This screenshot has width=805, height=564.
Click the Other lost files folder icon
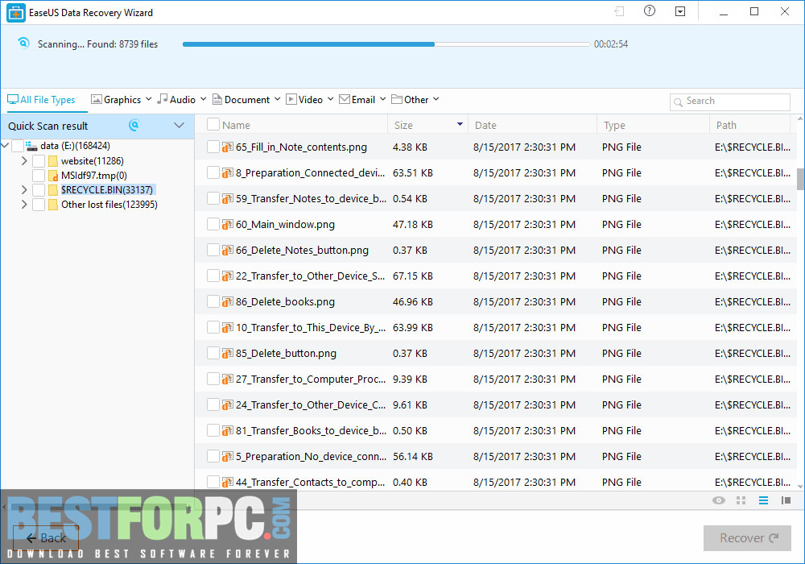coord(53,205)
